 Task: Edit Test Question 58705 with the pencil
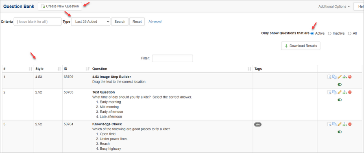[x=339, y=92]
